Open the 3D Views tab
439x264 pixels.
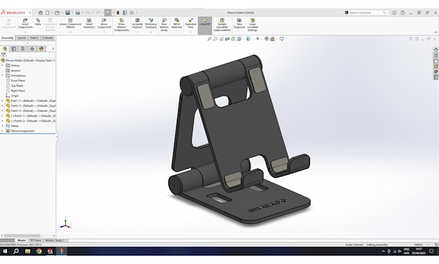tap(36, 241)
